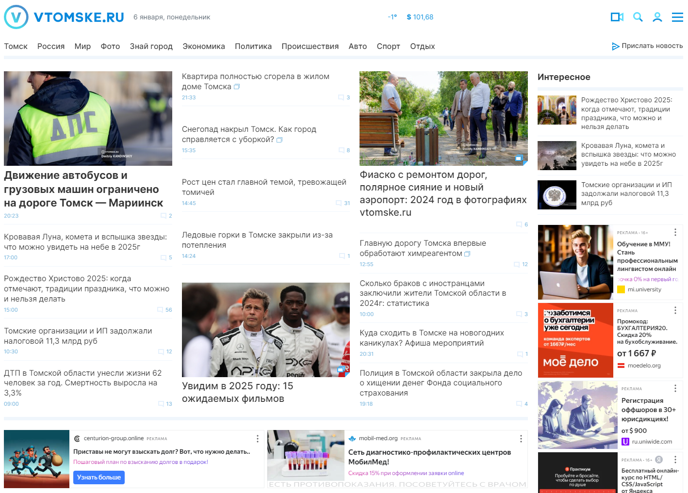Open the Экономика section
The width and height of the screenshot is (688, 493).
204,47
